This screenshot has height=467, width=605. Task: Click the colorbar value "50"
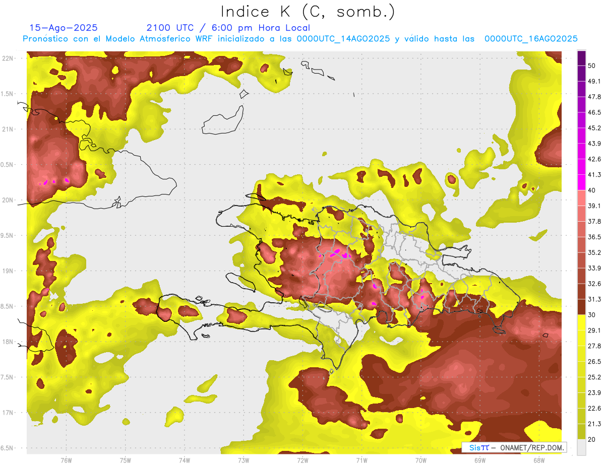tap(592, 65)
